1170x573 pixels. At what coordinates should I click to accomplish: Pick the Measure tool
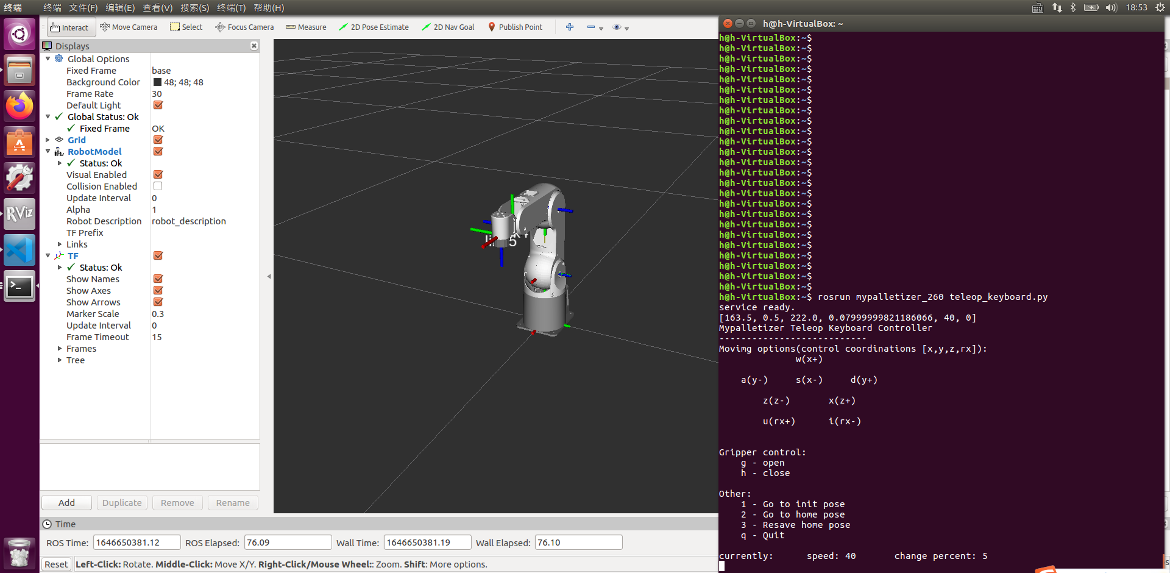306,27
